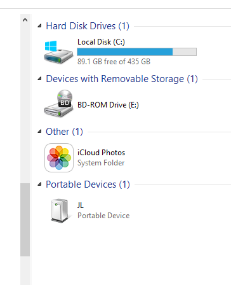Click the scrollbar up arrow
This screenshot has width=231, height=285.
[25, 20]
